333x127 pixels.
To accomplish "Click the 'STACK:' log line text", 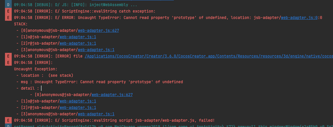I will (21, 24).
